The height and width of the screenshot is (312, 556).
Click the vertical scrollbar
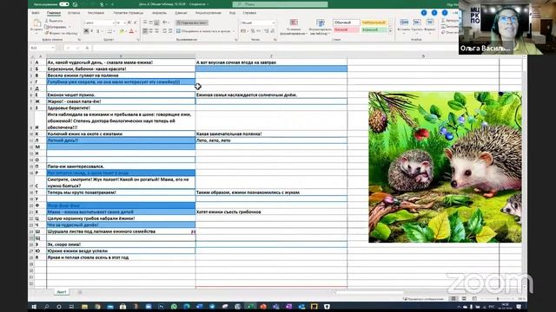point(524,173)
